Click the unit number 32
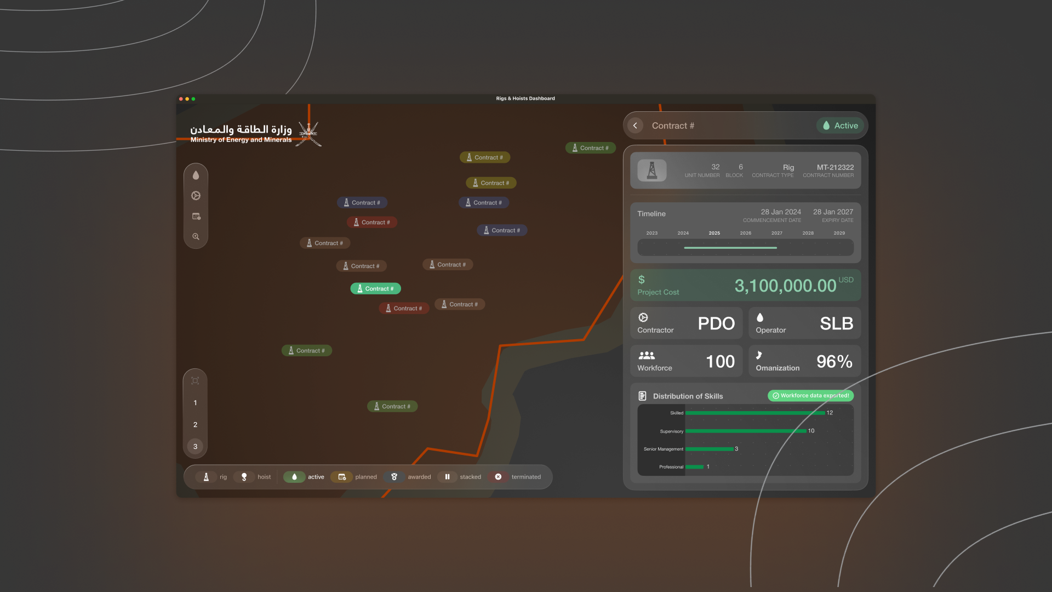Viewport: 1052px width, 592px height. [x=716, y=167]
